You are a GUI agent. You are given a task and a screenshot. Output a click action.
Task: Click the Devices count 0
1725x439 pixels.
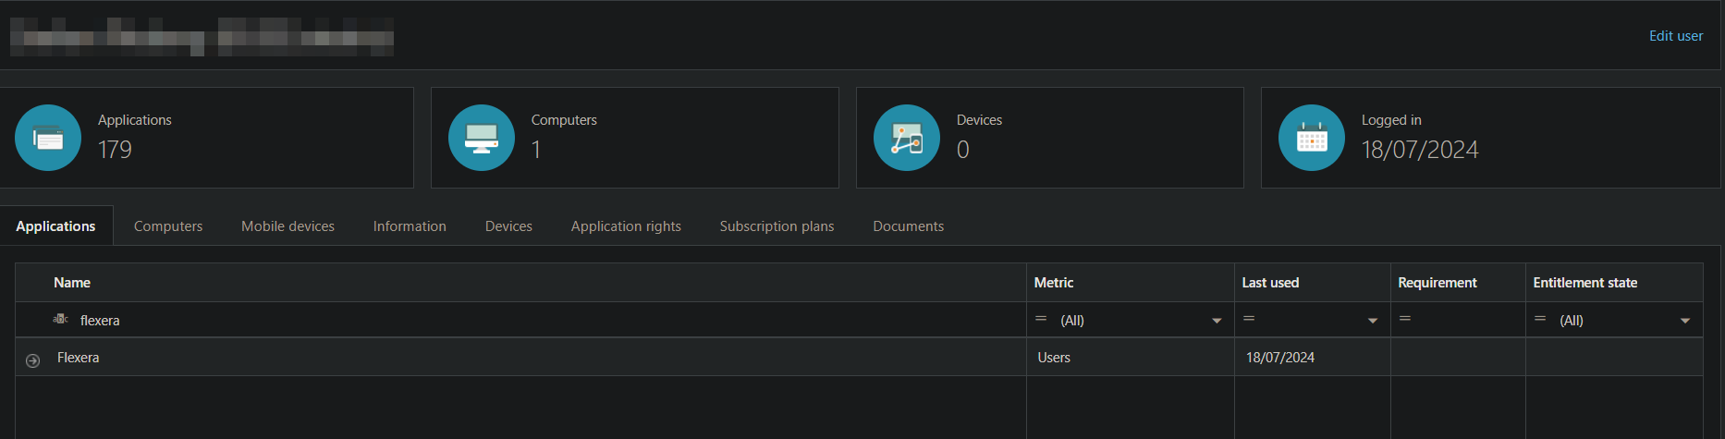pyautogui.click(x=962, y=150)
